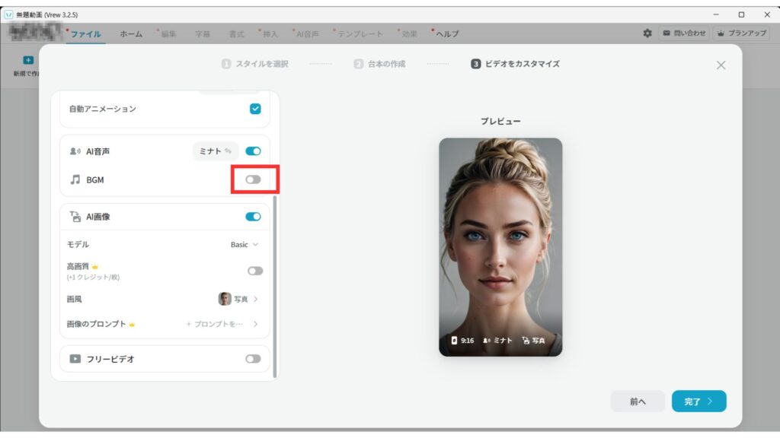The height and width of the screenshot is (438, 780).
Task: Disable the AI音声 toggle switch
Action: point(253,151)
